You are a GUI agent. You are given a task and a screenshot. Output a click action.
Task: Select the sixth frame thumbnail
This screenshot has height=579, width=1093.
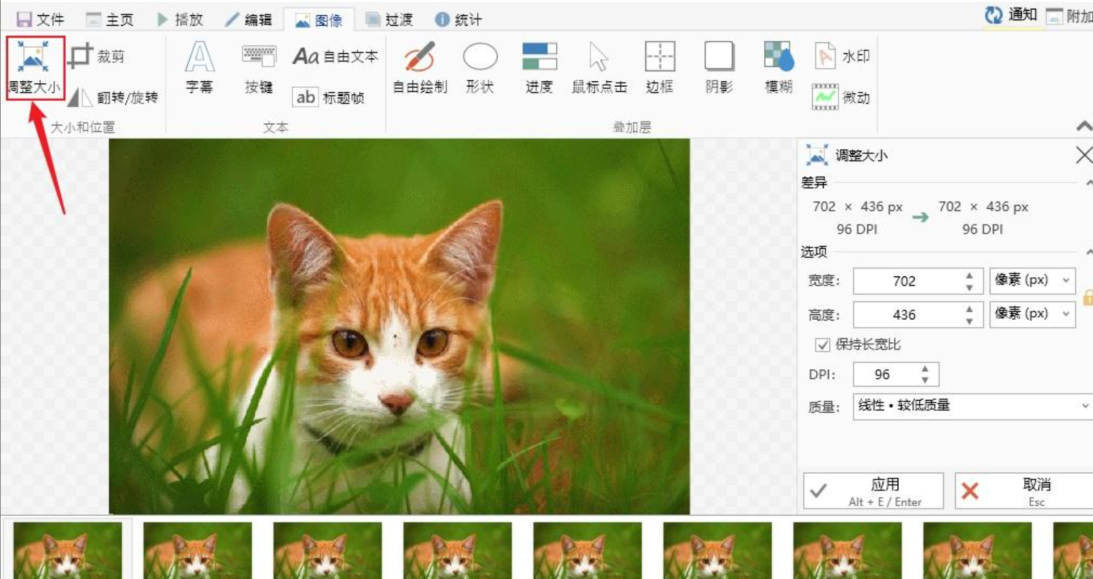(717, 550)
